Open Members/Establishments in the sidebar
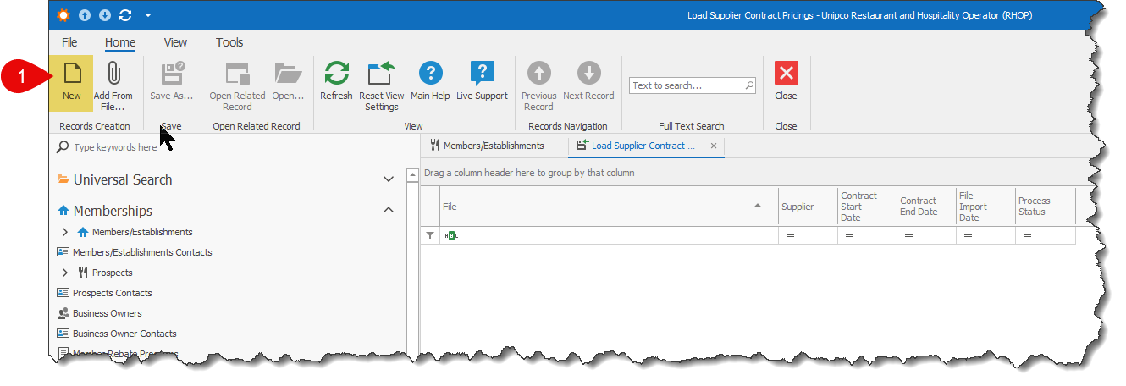 click(x=142, y=232)
